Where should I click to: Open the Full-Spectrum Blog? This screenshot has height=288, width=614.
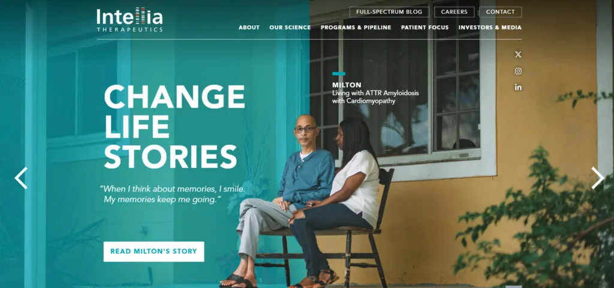389,12
